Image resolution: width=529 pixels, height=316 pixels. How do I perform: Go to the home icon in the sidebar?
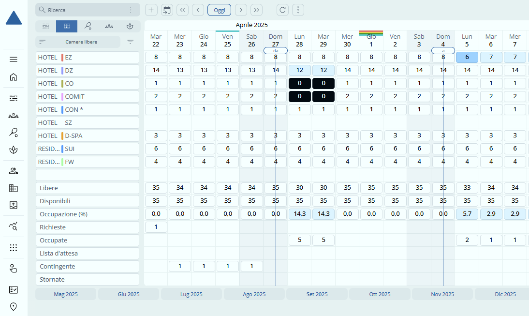tap(14, 77)
